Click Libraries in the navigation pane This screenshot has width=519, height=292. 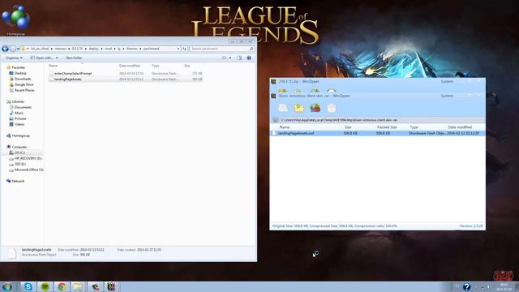(18, 101)
